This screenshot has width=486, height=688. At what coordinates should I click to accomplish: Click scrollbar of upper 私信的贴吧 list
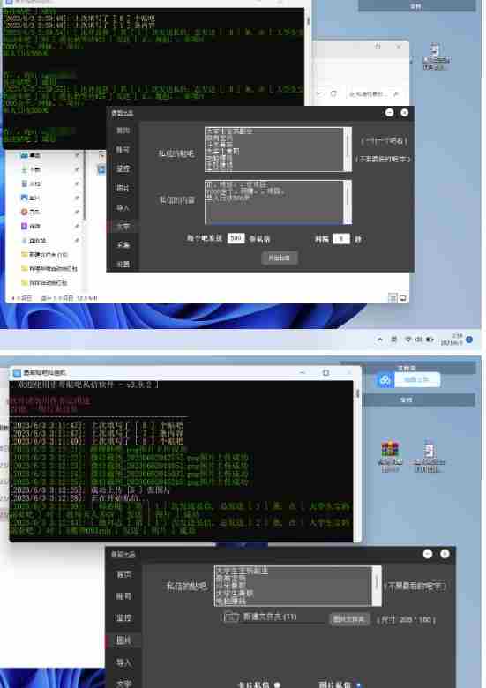(348, 149)
